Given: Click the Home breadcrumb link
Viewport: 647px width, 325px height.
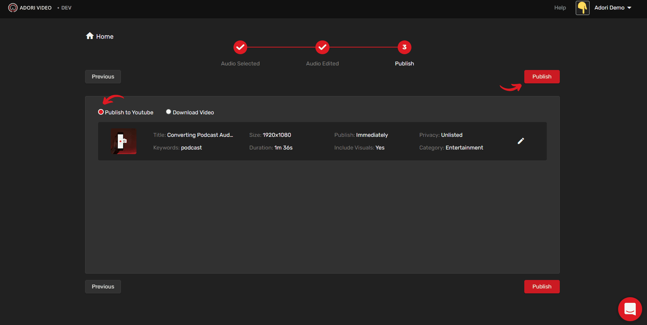Looking at the screenshot, I should pos(104,36).
